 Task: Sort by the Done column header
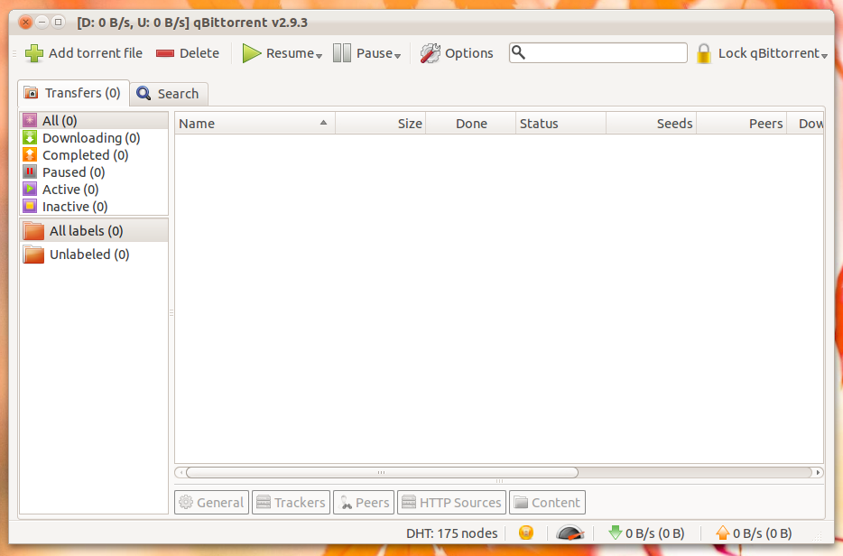(471, 123)
